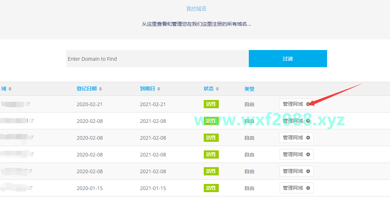Click gear icon in the 2020-01-15 row
This screenshot has width=390, height=200.
point(308,188)
